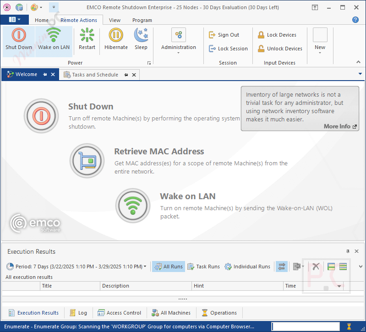Click the two-tone yellow-green view icon
The image size is (366, 332).
point(331,267)
